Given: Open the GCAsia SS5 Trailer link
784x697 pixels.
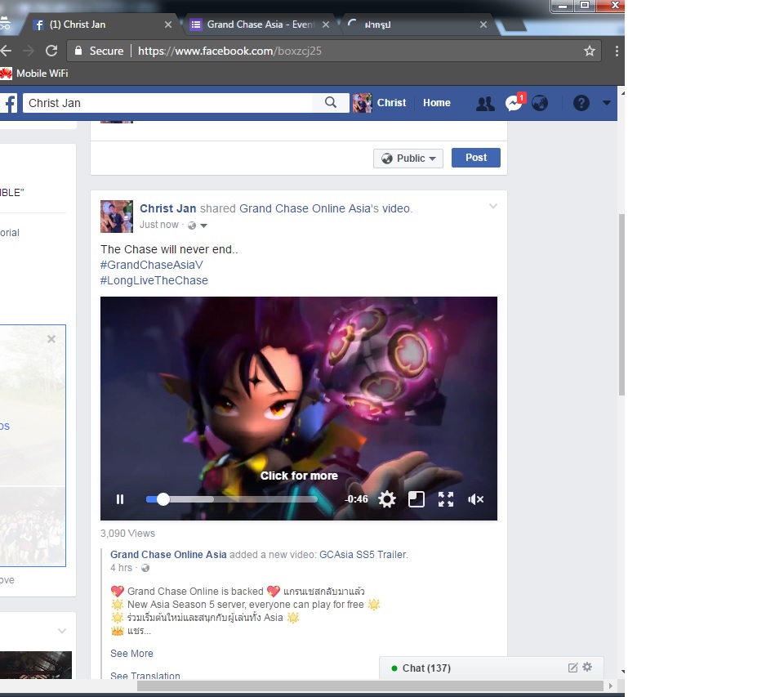Looking at the screenshot, I should (x=363, y=554).
